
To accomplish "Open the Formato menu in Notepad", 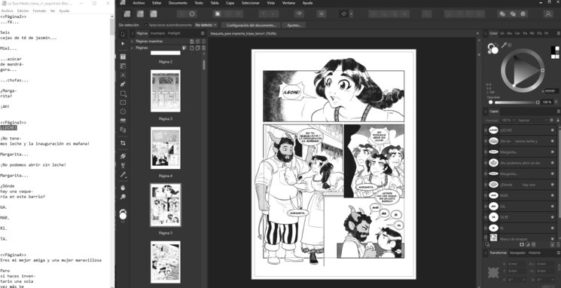I will coord(39,11).
